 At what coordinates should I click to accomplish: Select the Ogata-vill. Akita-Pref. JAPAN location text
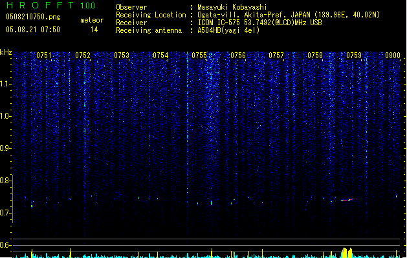tap(289, 15)
